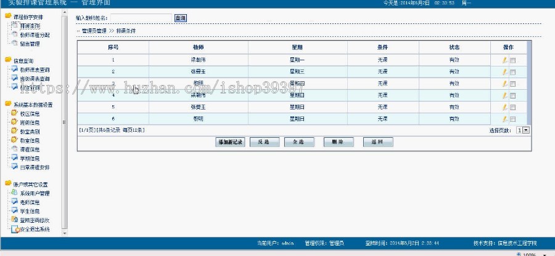This screenshot has width=555, height=256.
Task: Click the edit pencil in row 3 (黎明)
Action: [504, 84]
